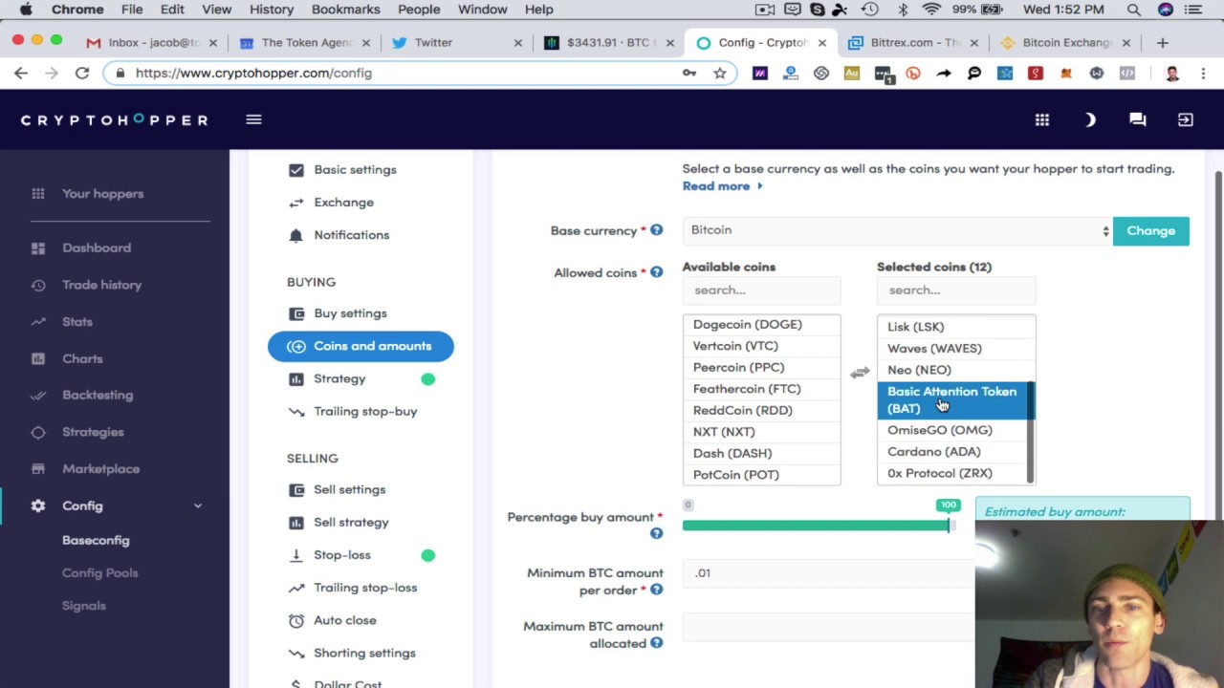Toggle night mode moon icon
This screenshot has width=1224, height=688.
pyautogui.click(x=1090, y=119)
